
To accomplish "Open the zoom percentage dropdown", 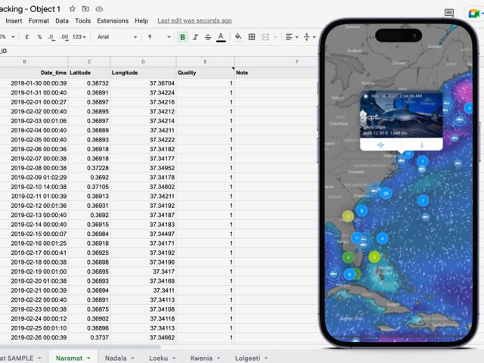I will (8, 37).
